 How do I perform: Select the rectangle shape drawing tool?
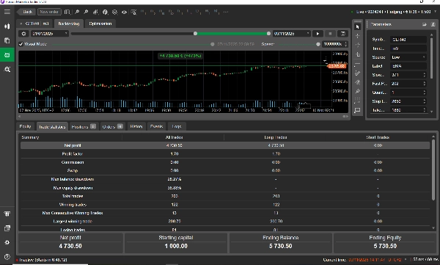point(357,110)
